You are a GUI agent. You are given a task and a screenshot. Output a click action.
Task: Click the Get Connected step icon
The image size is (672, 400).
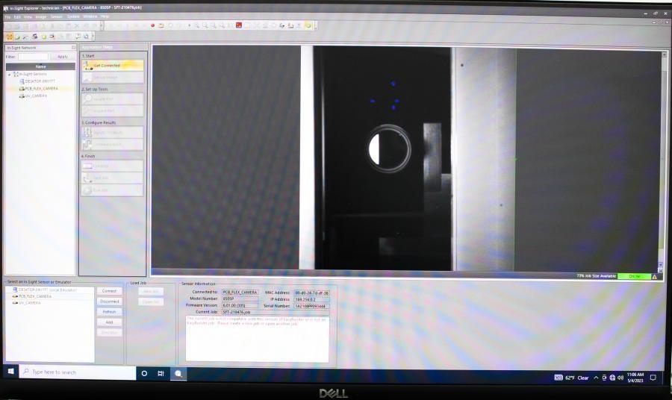click(x=88, y=66)
